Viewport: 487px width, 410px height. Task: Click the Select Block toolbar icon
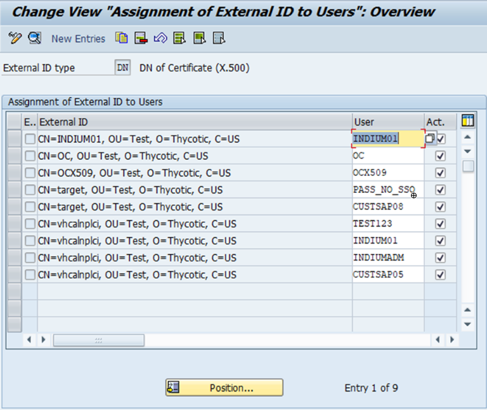pyautogui.click(x=199, y=38)
